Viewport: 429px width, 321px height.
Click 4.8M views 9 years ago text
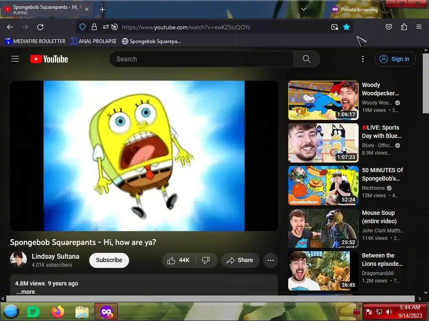[x=47, y=283]
